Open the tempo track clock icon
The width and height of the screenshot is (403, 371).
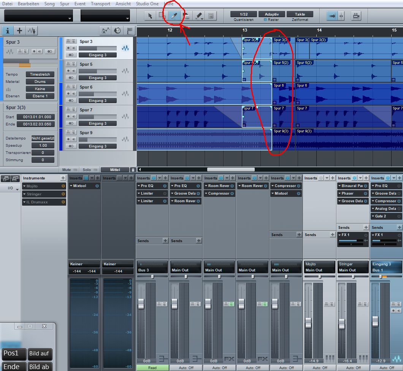click(117, 31)
